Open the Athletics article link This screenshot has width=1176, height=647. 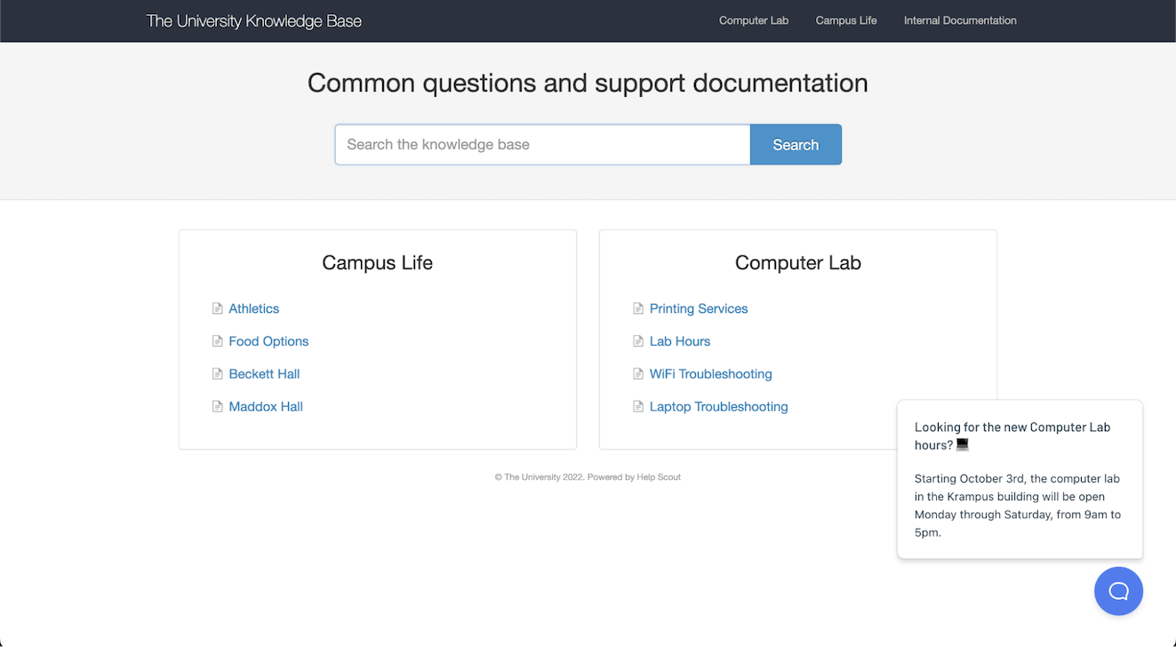(x=254, y=308)
